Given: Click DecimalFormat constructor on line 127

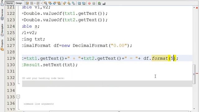Looking at the screenshot, I should (x=90, y=45).
